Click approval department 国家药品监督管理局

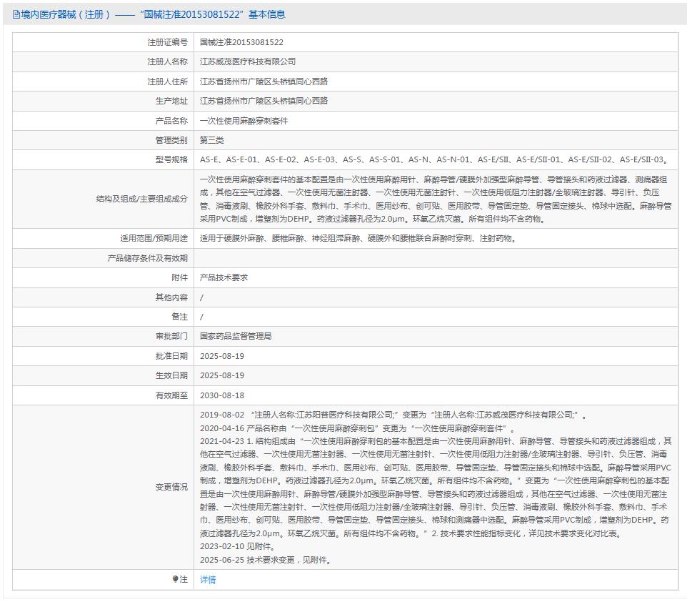(x=236, y=336)
